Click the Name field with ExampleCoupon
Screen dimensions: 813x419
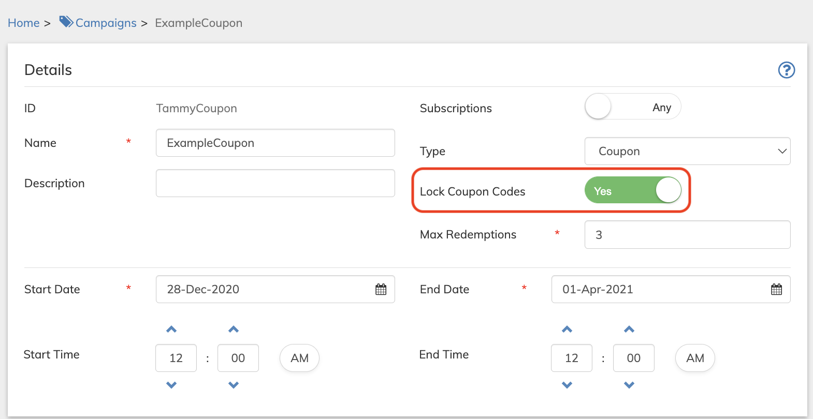pos(275,143)
